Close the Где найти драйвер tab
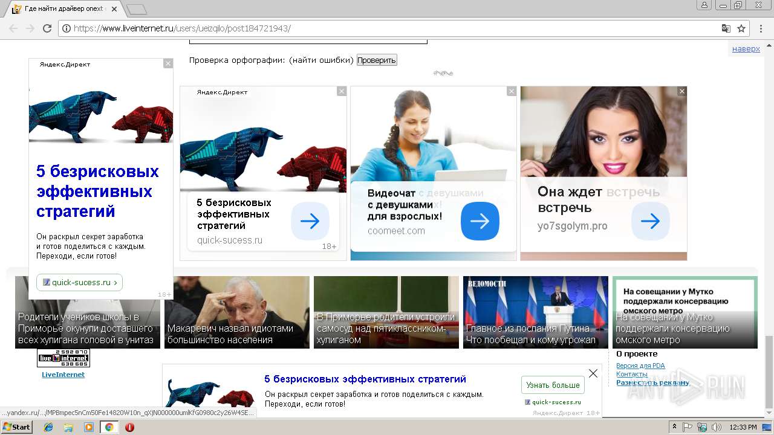The image size is (774, 435). [x=114, y=9]
